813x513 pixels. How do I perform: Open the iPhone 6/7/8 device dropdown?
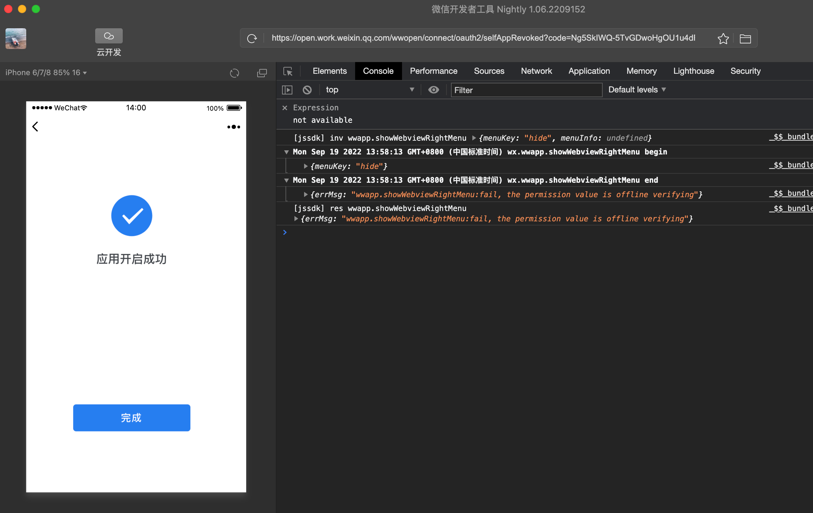[46, 73]
